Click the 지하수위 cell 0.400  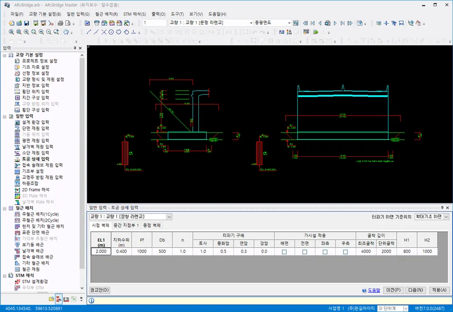(121, 251)
